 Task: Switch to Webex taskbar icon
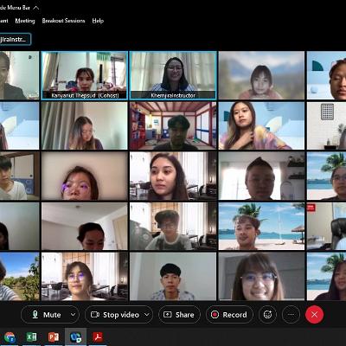pyautogui.click(x=75, y=337)
